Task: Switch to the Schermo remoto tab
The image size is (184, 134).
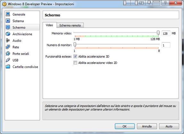Action: (70, 26)
